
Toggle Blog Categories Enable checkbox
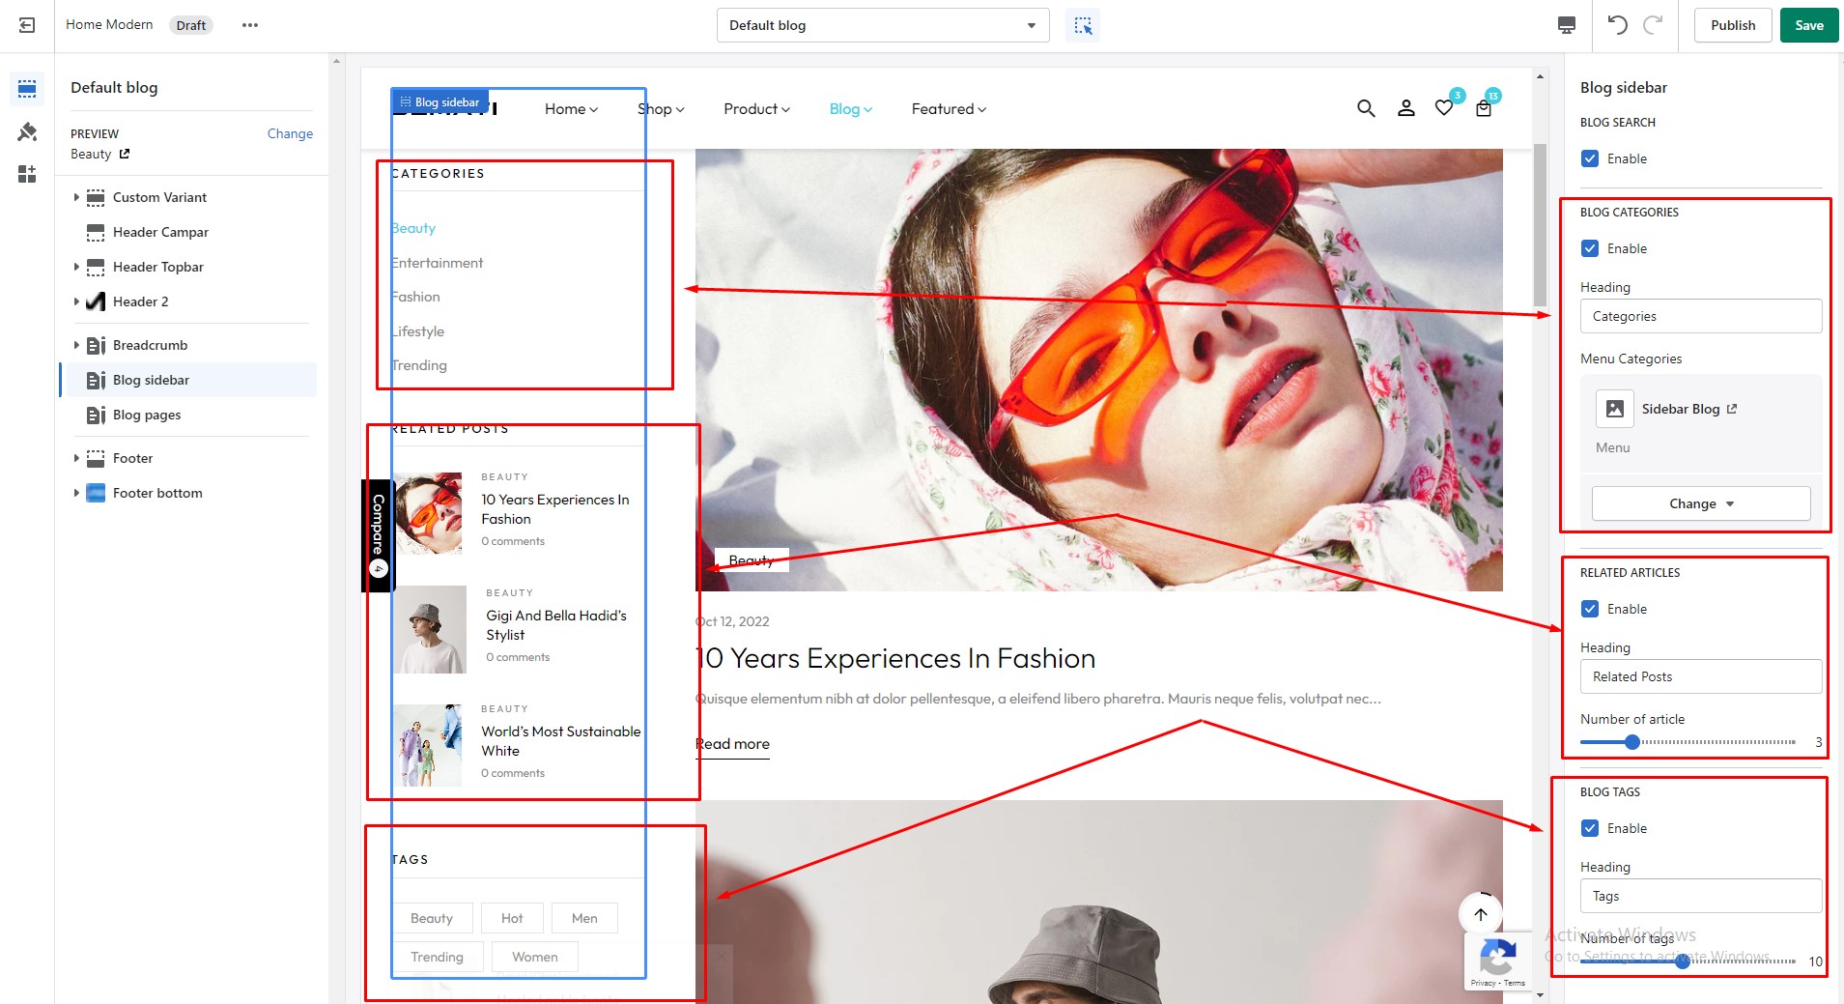point(1590,248)
